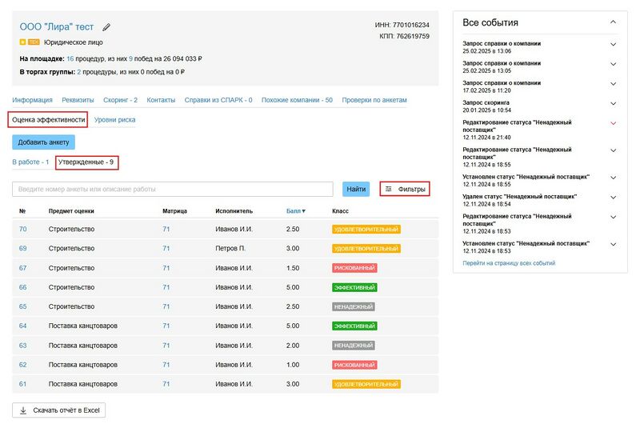Viewport: 640px width, 428px height.
Task: Select the В работе - 1 tab
Action: pos(30,162)
